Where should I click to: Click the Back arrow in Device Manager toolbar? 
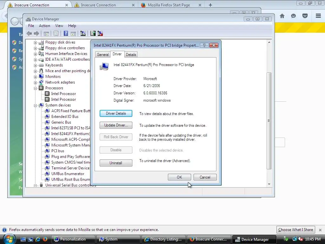coord(29,33)
